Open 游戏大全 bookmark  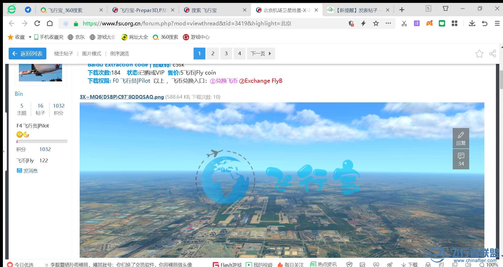coord(102,37)
